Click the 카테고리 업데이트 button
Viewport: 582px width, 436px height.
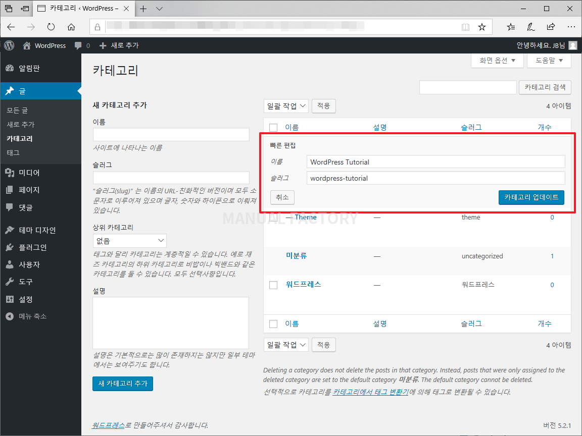coord(531,197)
